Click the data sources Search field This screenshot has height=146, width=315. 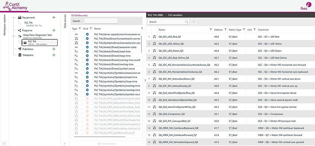point(101,21)
